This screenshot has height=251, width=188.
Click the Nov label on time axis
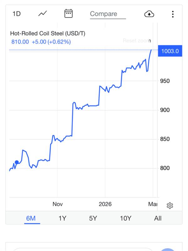58,204
